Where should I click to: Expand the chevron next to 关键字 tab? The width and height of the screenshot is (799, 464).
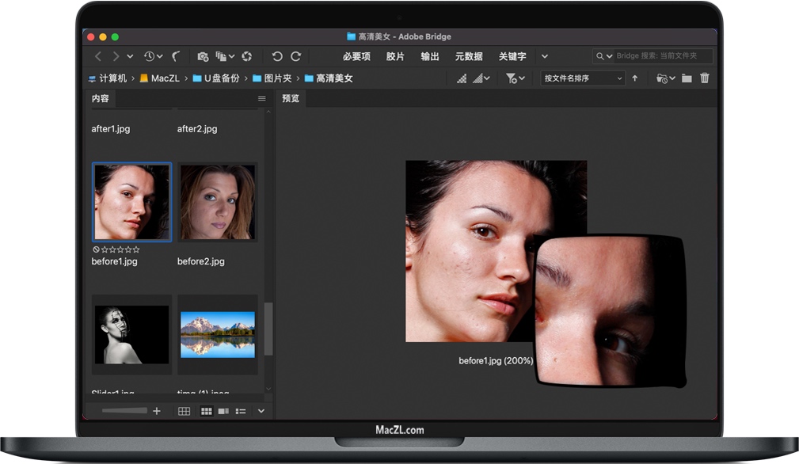(544, 56)
